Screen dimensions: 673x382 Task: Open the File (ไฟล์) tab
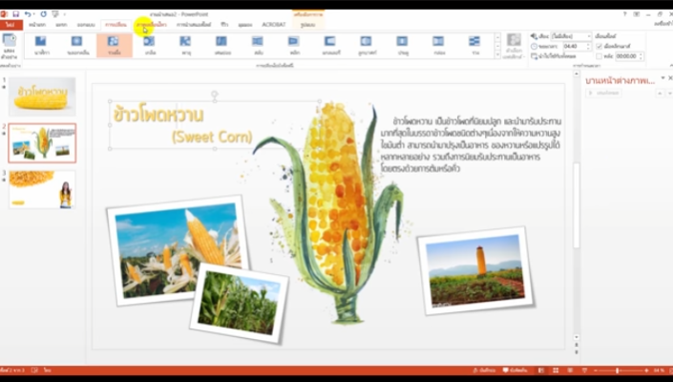pos(11,25)
